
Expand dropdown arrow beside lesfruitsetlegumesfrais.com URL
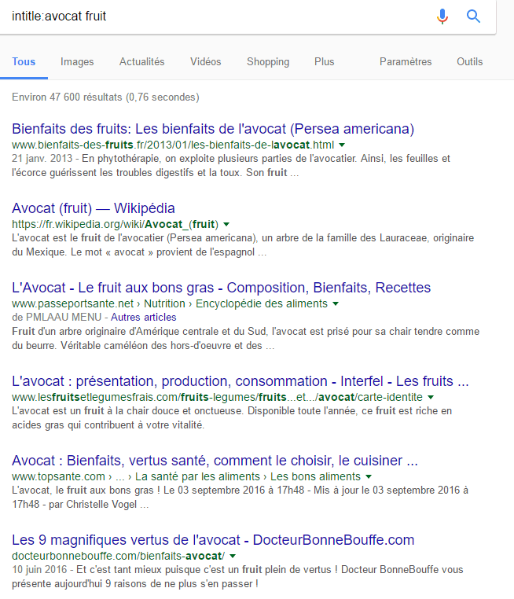click(431, 398)
